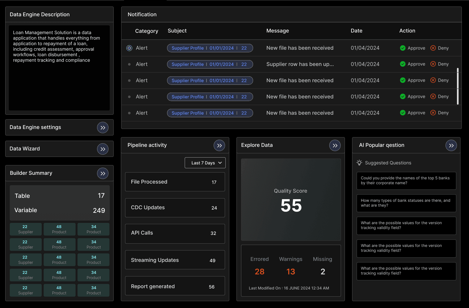Open the Last 7 Days dropdown
Screen dimensions: 469x308
pyautogui.click(x=205, y=163)
